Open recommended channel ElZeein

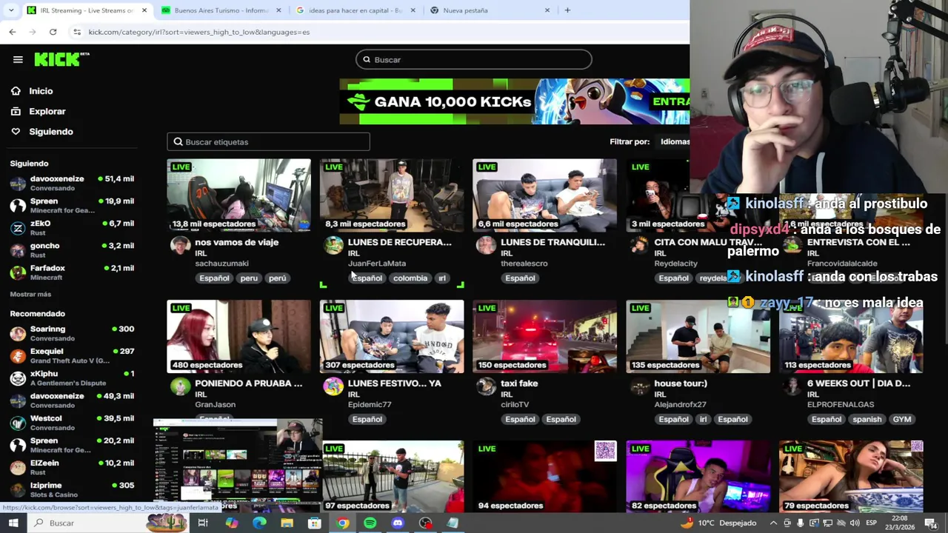(72, 467)
